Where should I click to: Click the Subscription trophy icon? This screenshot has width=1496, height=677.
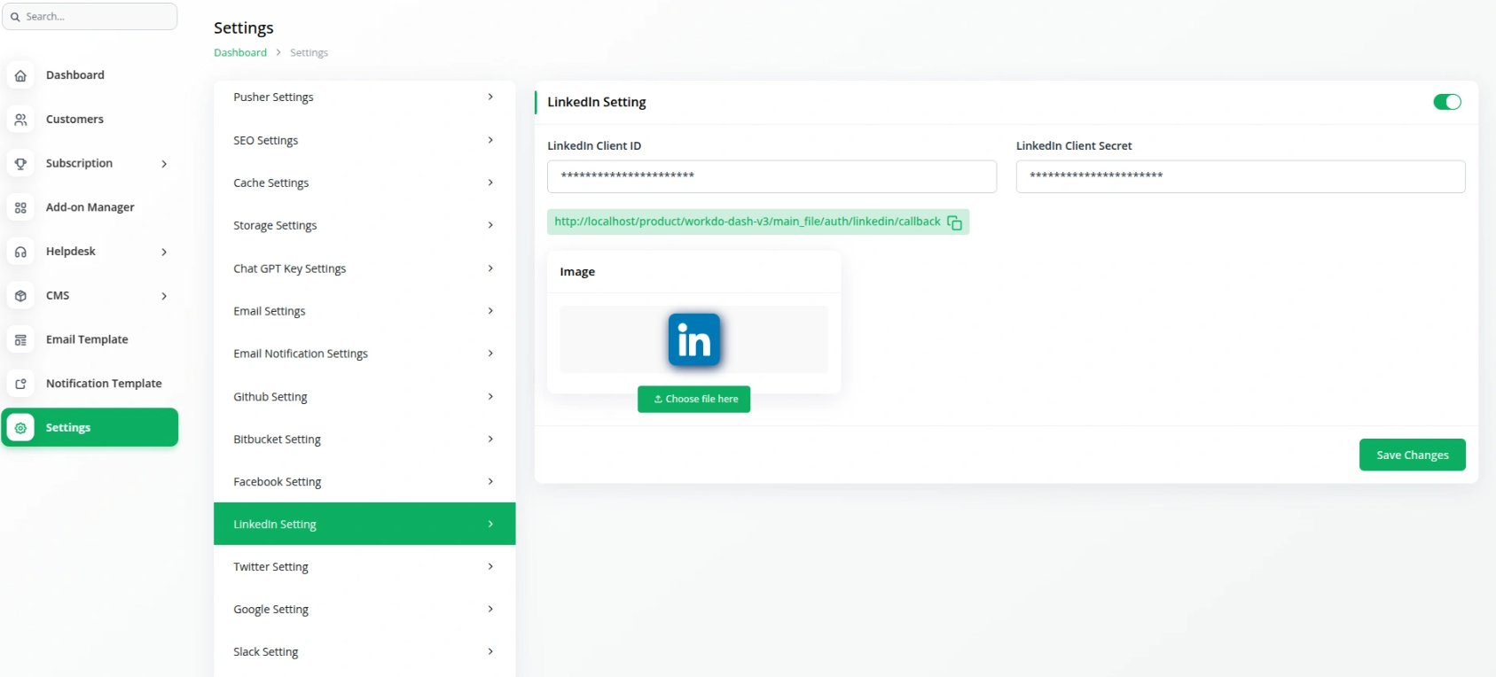(x=20, y=164)
